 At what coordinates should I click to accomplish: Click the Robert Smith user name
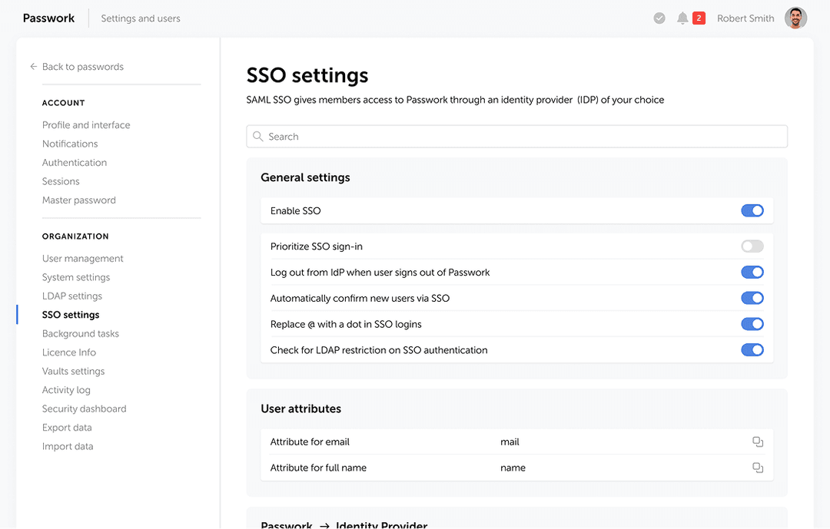745,18
